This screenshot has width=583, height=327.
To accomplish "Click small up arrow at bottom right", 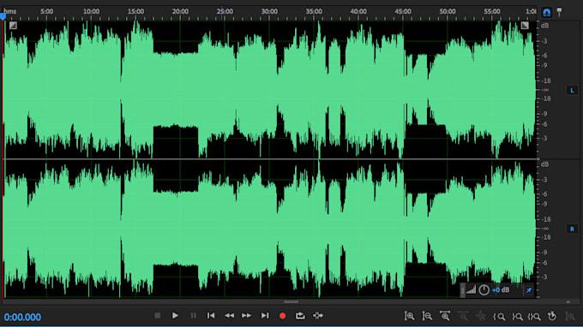I will point(568,302).
